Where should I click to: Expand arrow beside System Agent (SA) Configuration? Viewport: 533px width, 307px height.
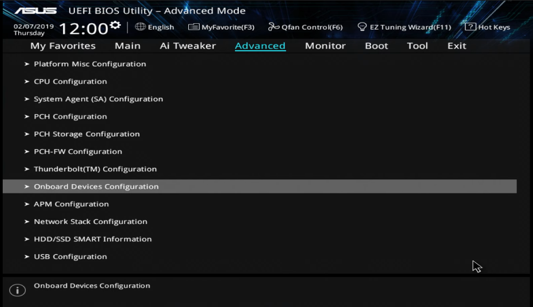pyautogui.click(x=27, y=99)
